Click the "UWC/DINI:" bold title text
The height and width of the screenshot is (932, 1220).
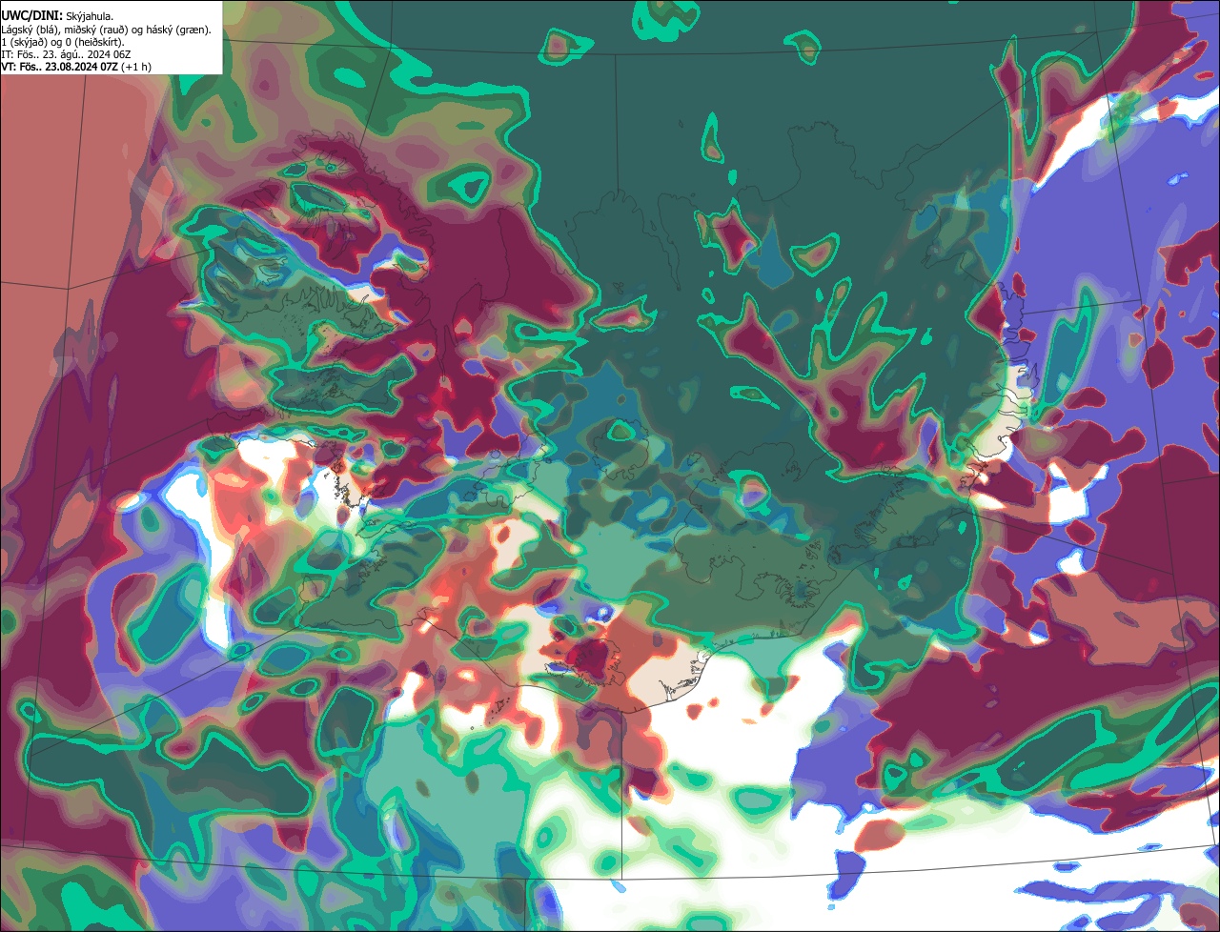32,16
